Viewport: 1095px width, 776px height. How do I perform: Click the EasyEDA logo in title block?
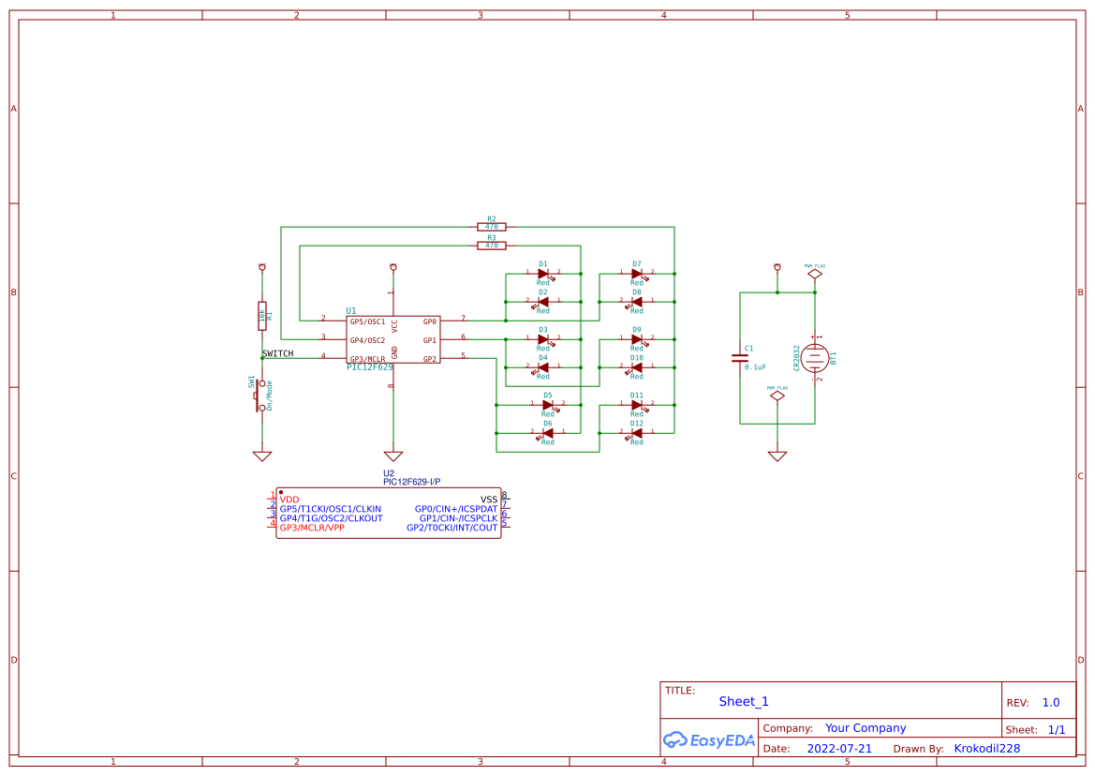coord(709,739)
